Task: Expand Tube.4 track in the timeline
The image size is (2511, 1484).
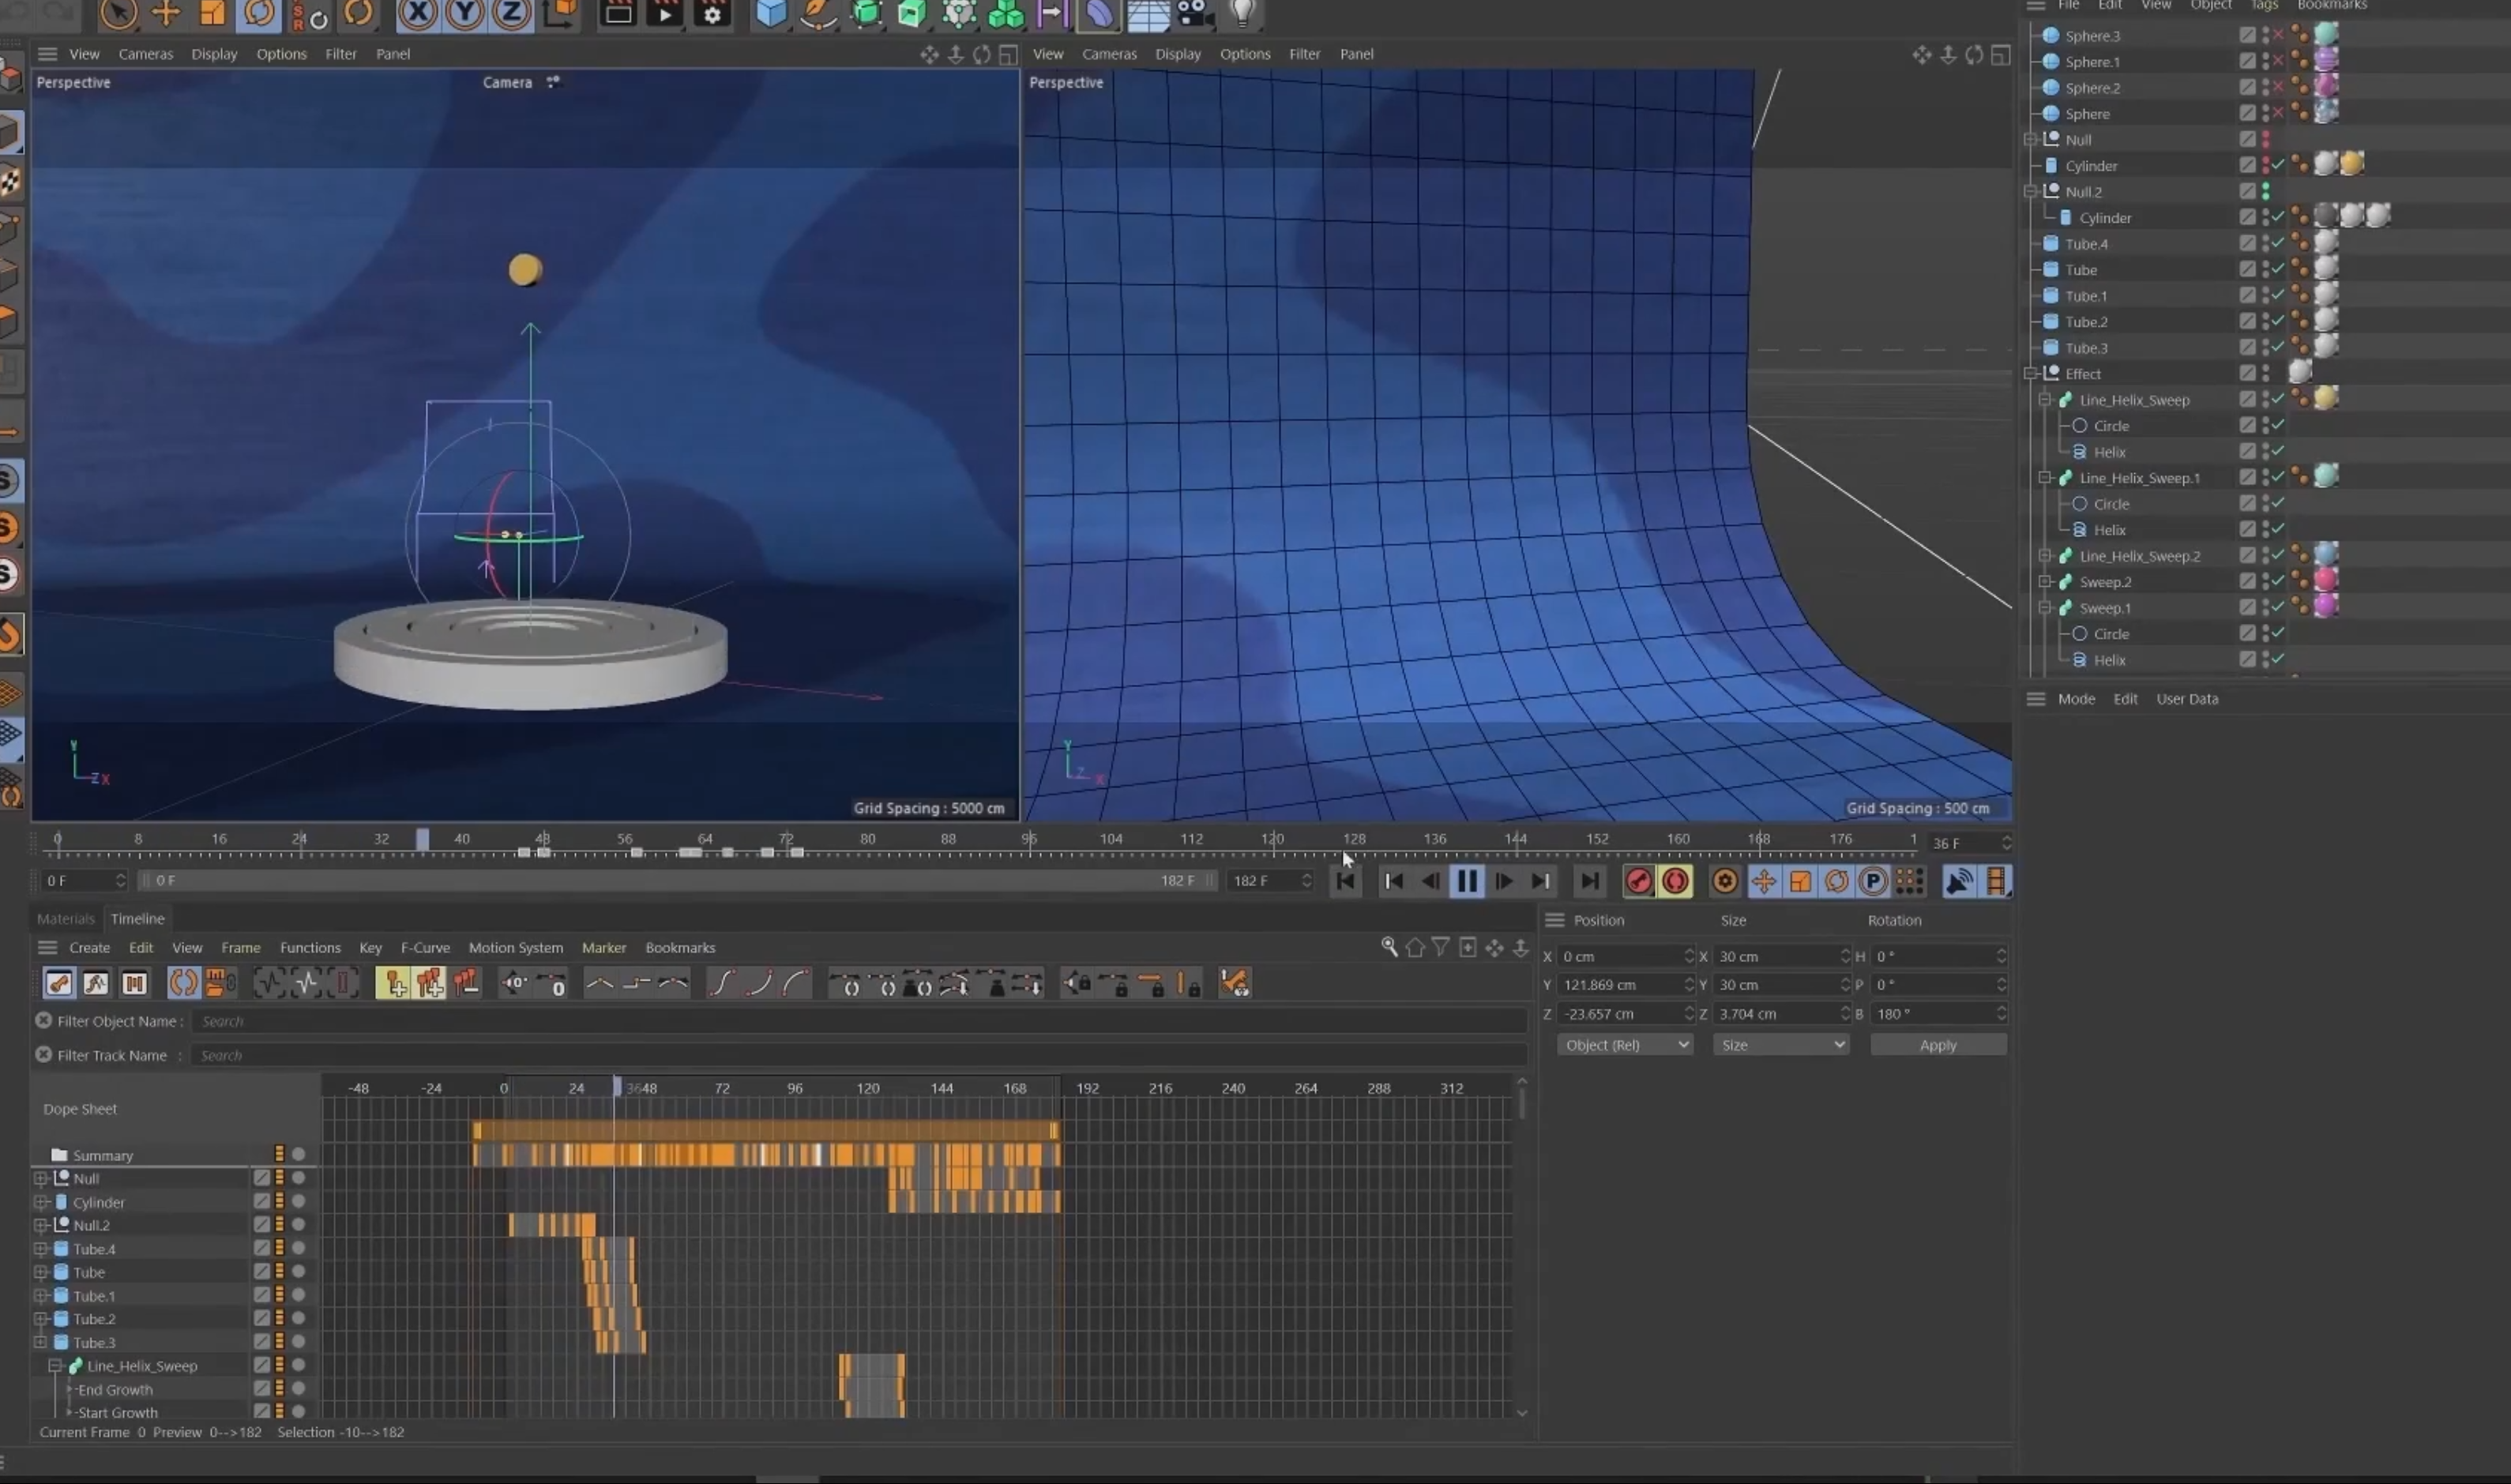Action: click(x=40, y=1249)
